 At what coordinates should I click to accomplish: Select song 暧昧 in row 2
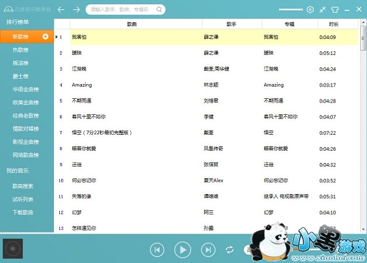click(x=77, y=53)
